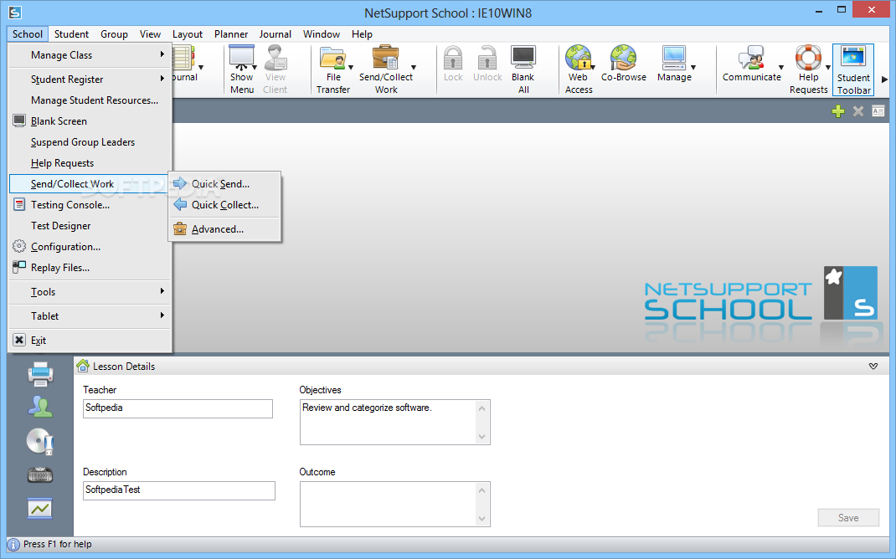
Task: Select the chart graph icon in sidebar
Action: (x=40, y=508)
